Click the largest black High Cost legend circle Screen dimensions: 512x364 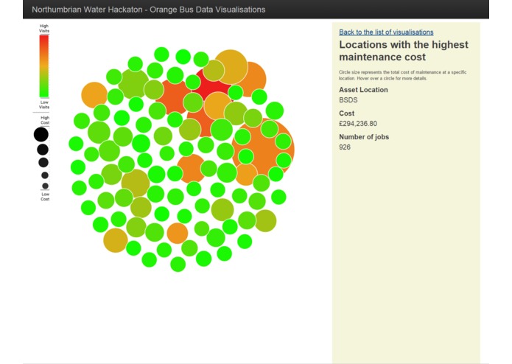(41, 135)
